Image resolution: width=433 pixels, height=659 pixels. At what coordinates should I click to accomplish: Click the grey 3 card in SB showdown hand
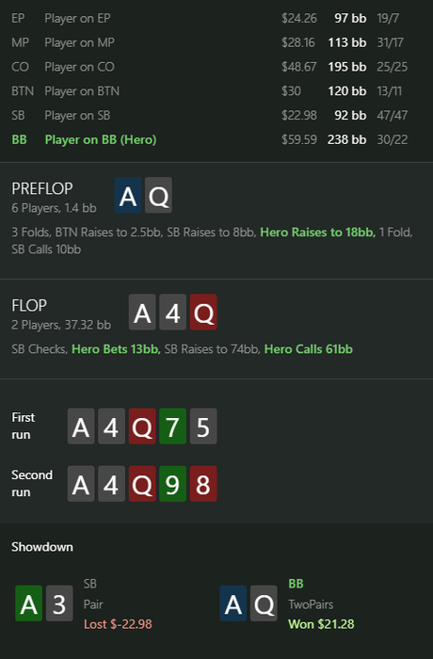(x=59, y=603)
